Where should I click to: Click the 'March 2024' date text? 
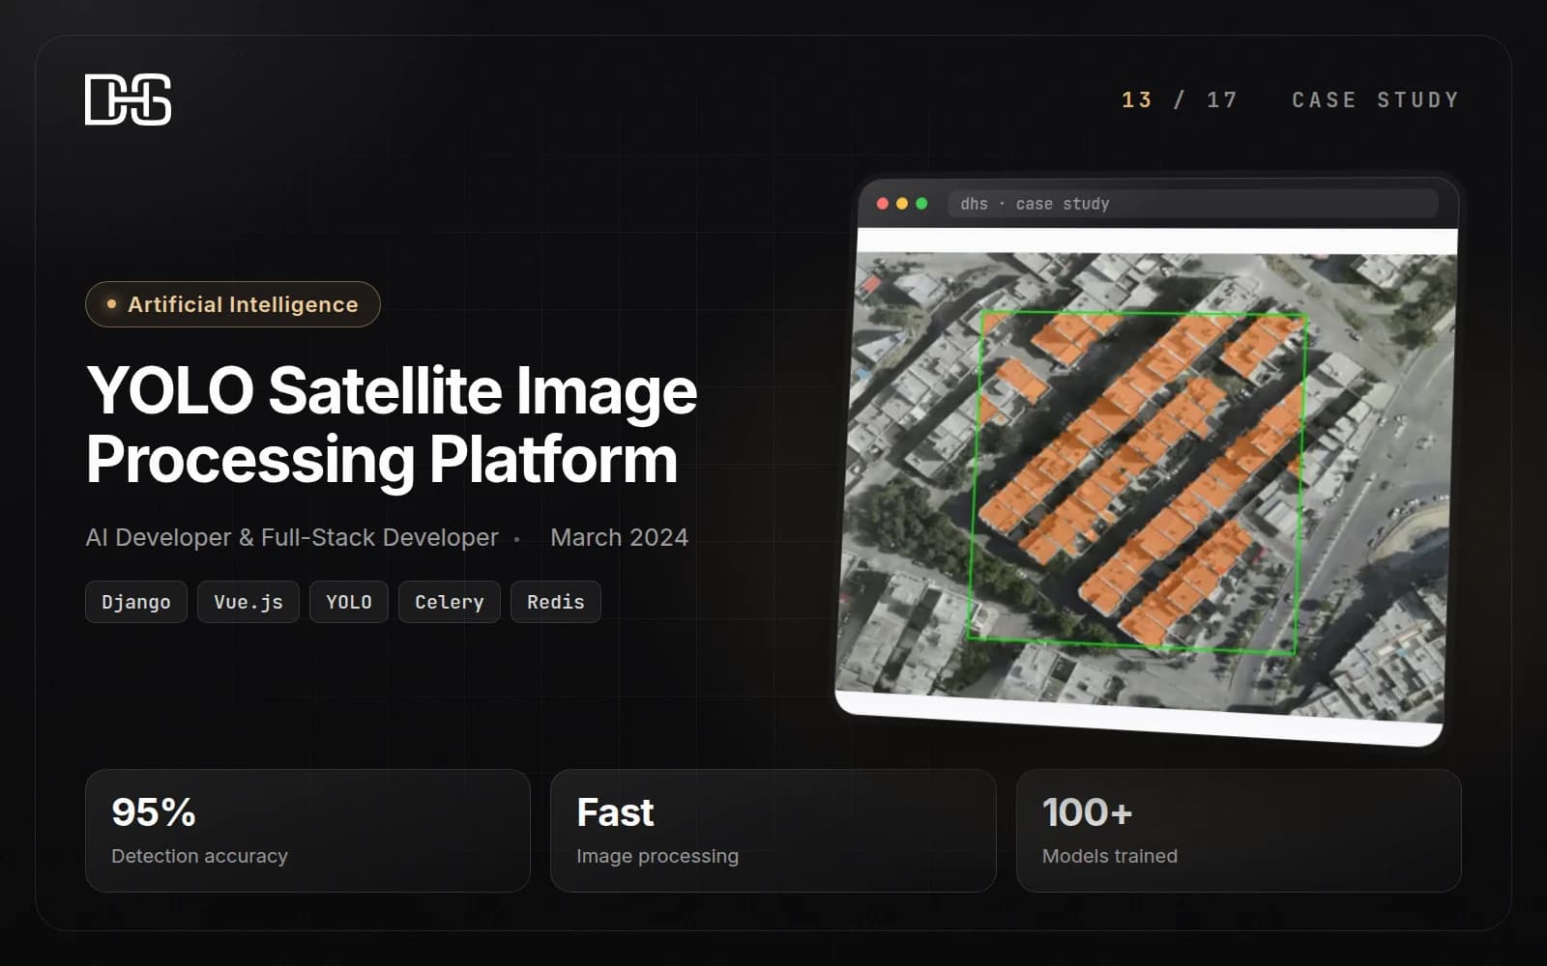620,537
